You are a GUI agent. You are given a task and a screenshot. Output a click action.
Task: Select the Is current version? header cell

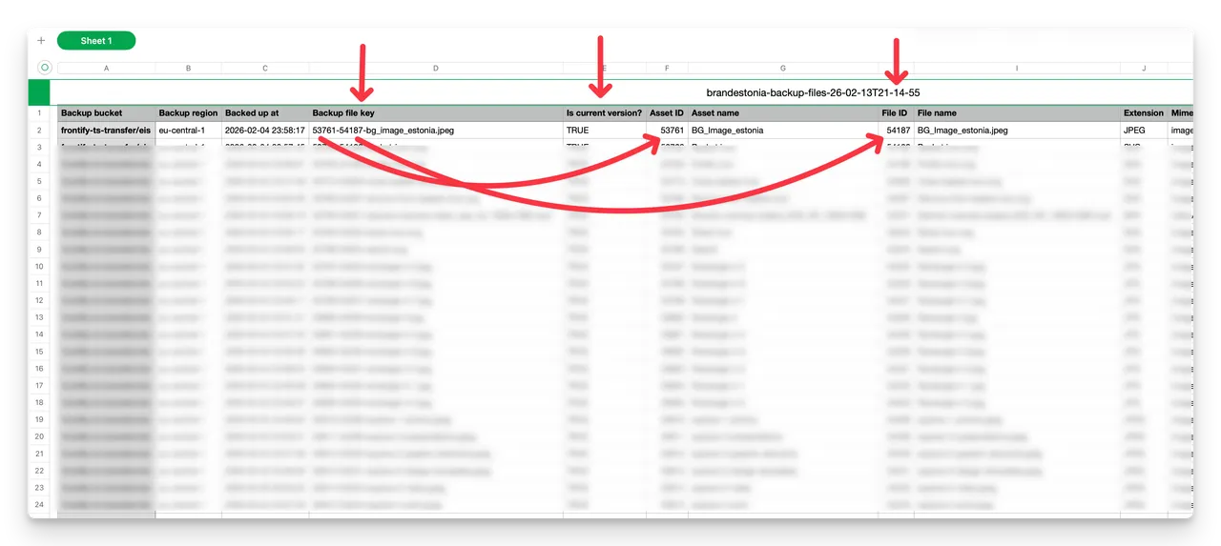coord(605,113)
